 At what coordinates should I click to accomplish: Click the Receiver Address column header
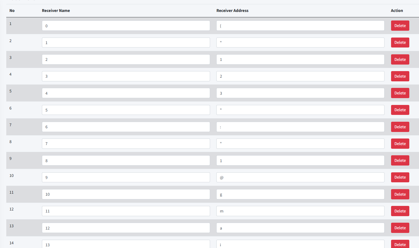pyautogui.click(x=232, y=11)
